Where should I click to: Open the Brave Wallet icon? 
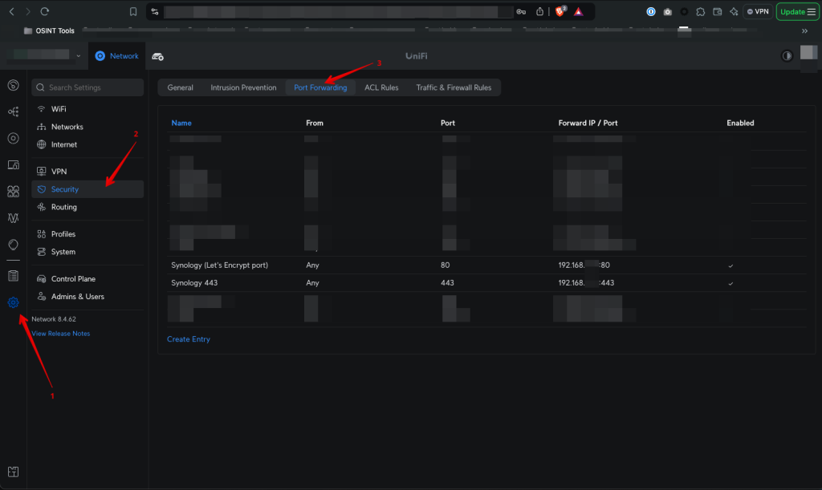[717, 11]
